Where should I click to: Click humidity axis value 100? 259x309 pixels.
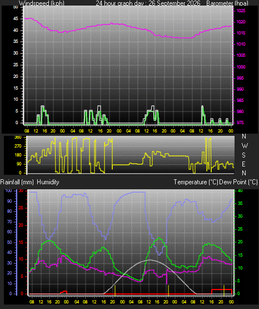(9, 191)
